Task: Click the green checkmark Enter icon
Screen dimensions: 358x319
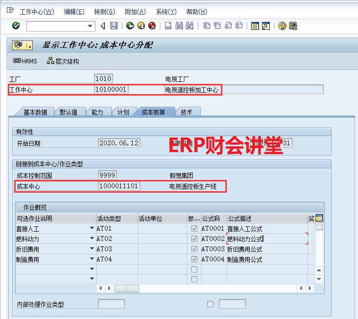Action: pyautogui.click(x=16, y=26)
